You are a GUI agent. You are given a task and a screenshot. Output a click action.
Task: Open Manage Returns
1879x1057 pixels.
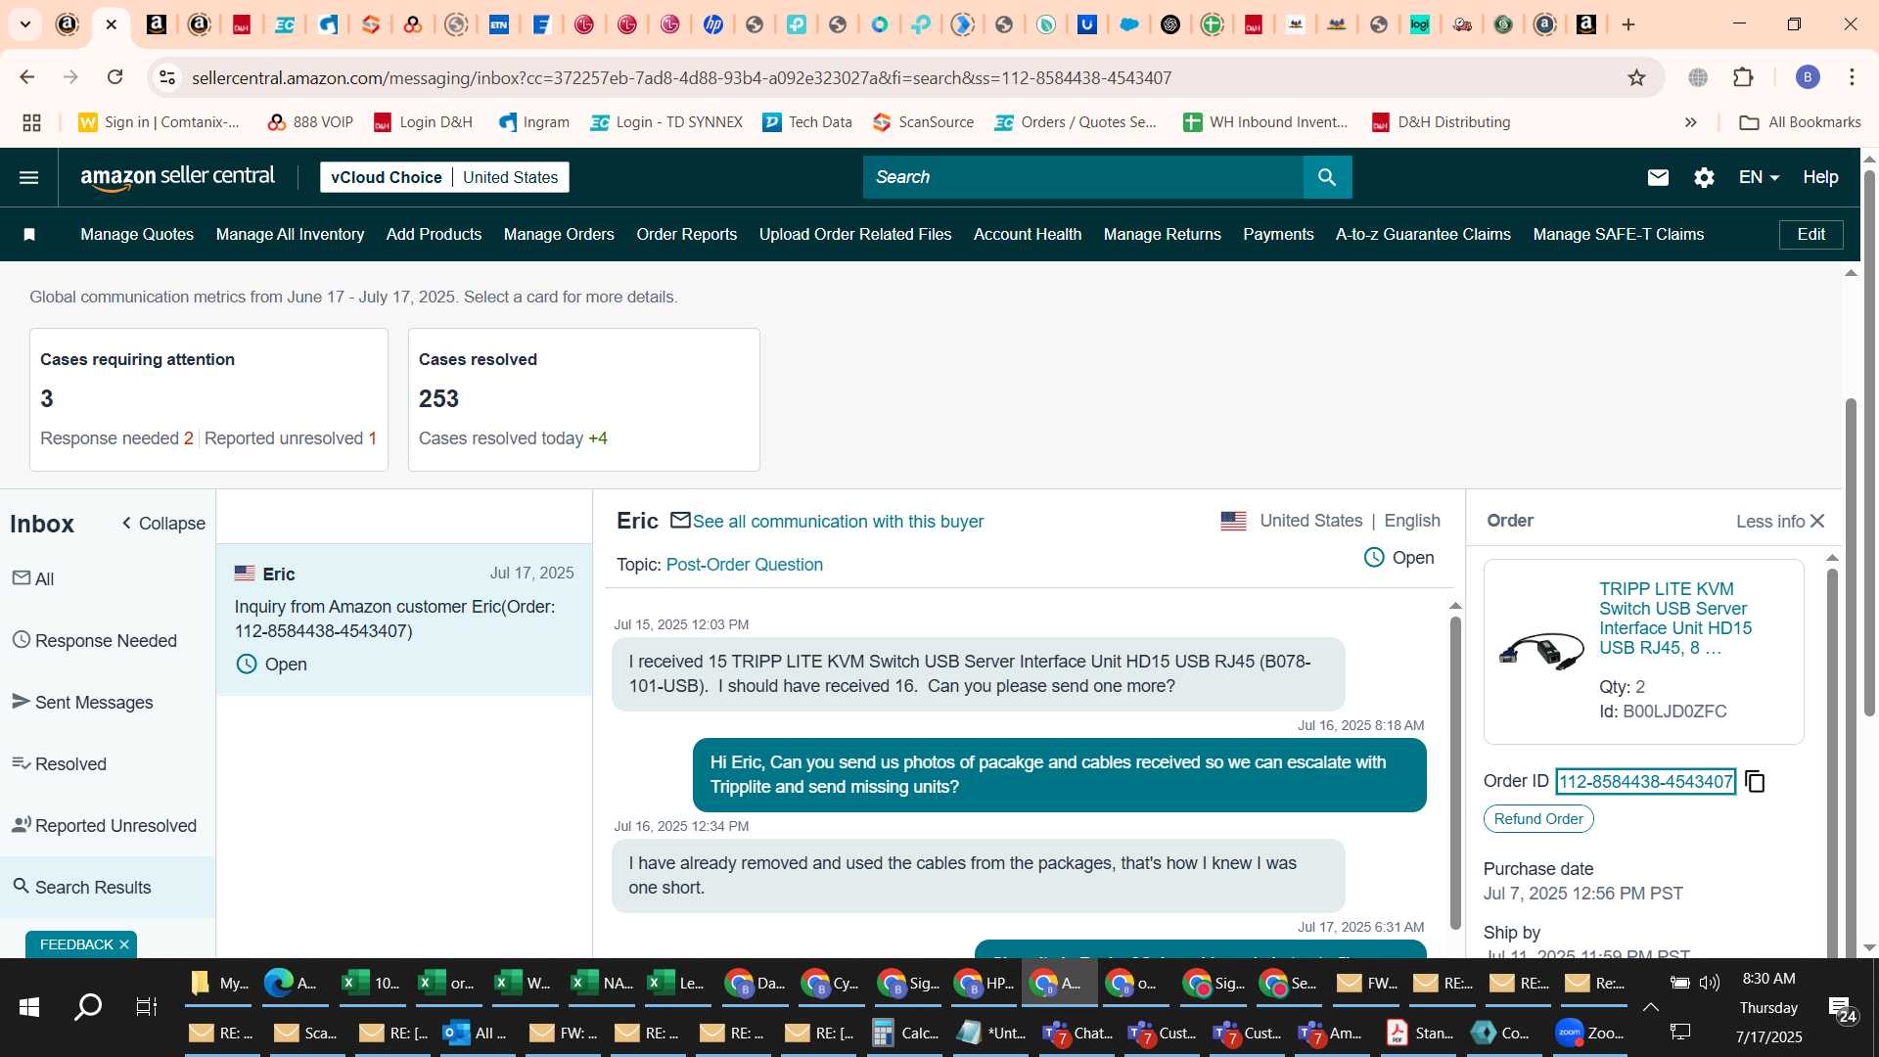1163,234
